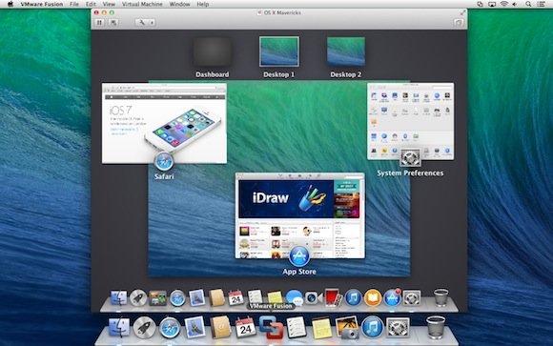Open virtual machine settings wrench button
Viewport: 553px width, 346px height.
coord(142,23)
